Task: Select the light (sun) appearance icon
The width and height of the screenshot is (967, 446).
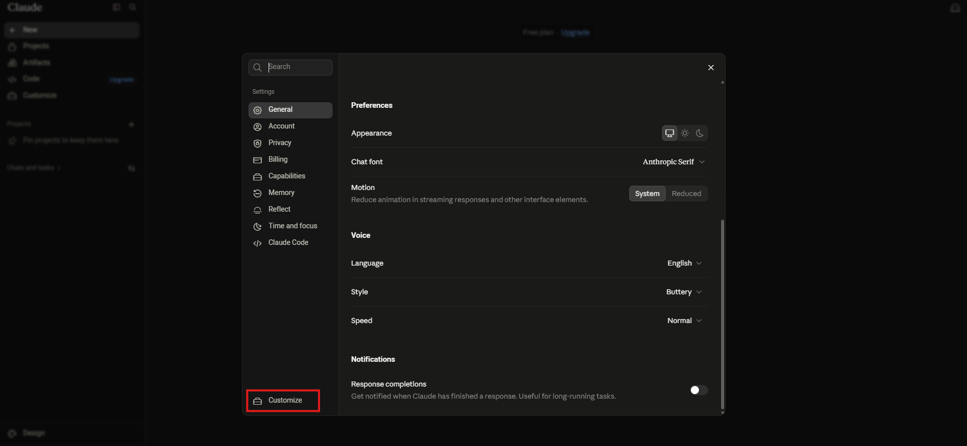Action: tap(685, 133)
